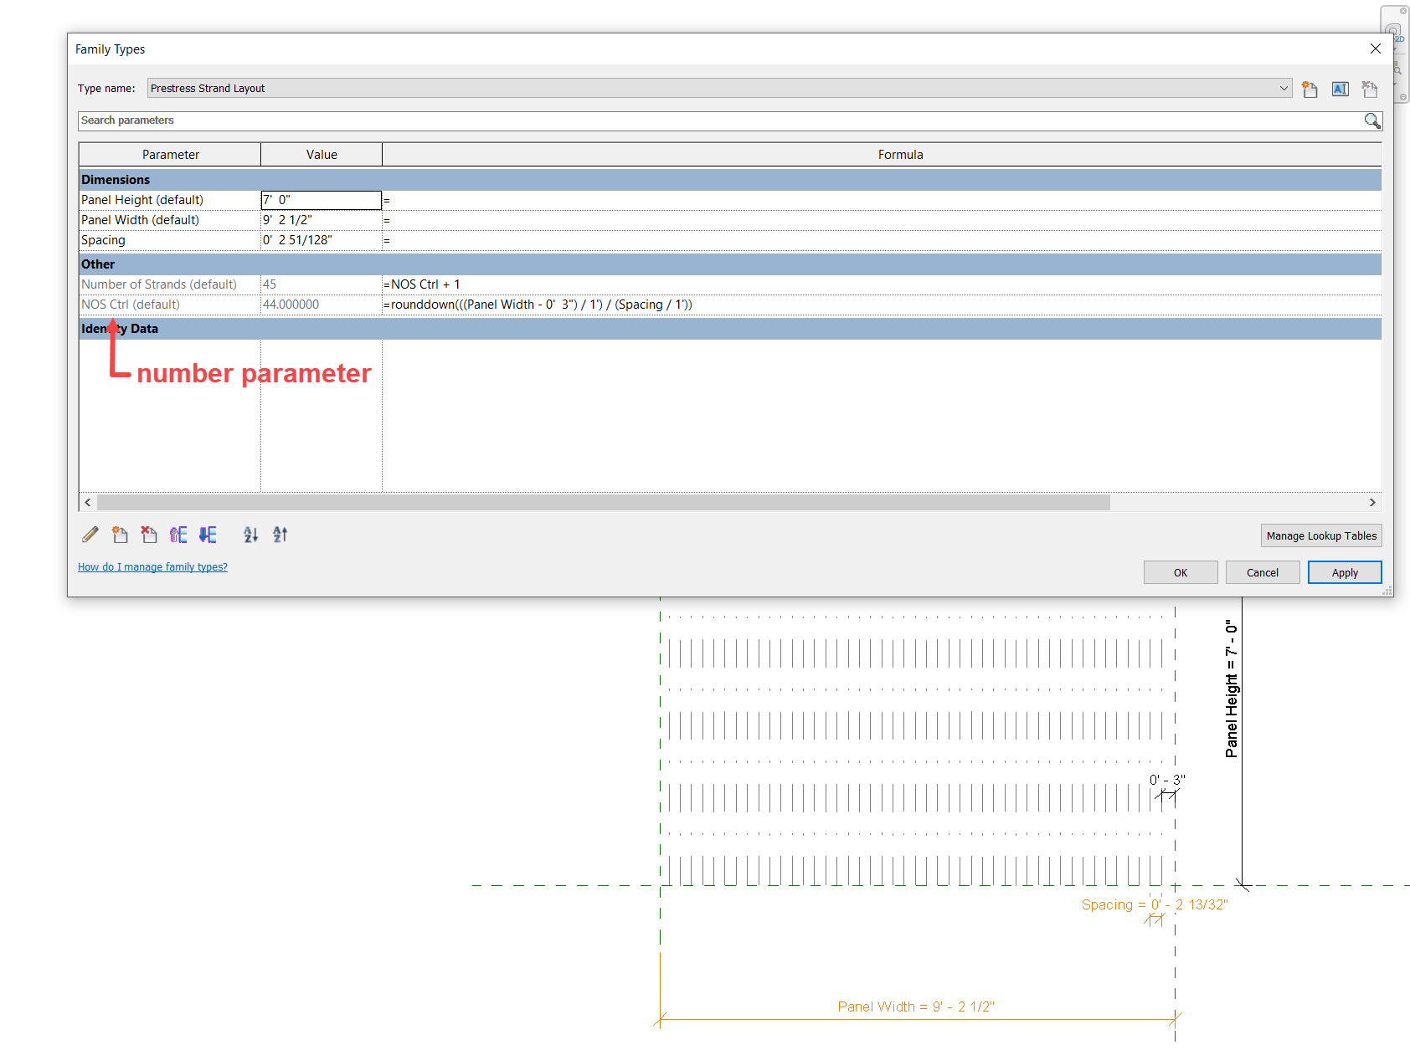Confirm changes with OK

tap(1181, 572)
